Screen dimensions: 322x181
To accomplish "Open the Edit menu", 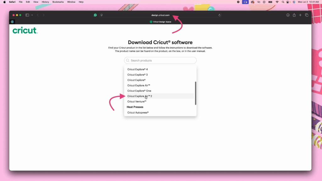I will [28, 2].
